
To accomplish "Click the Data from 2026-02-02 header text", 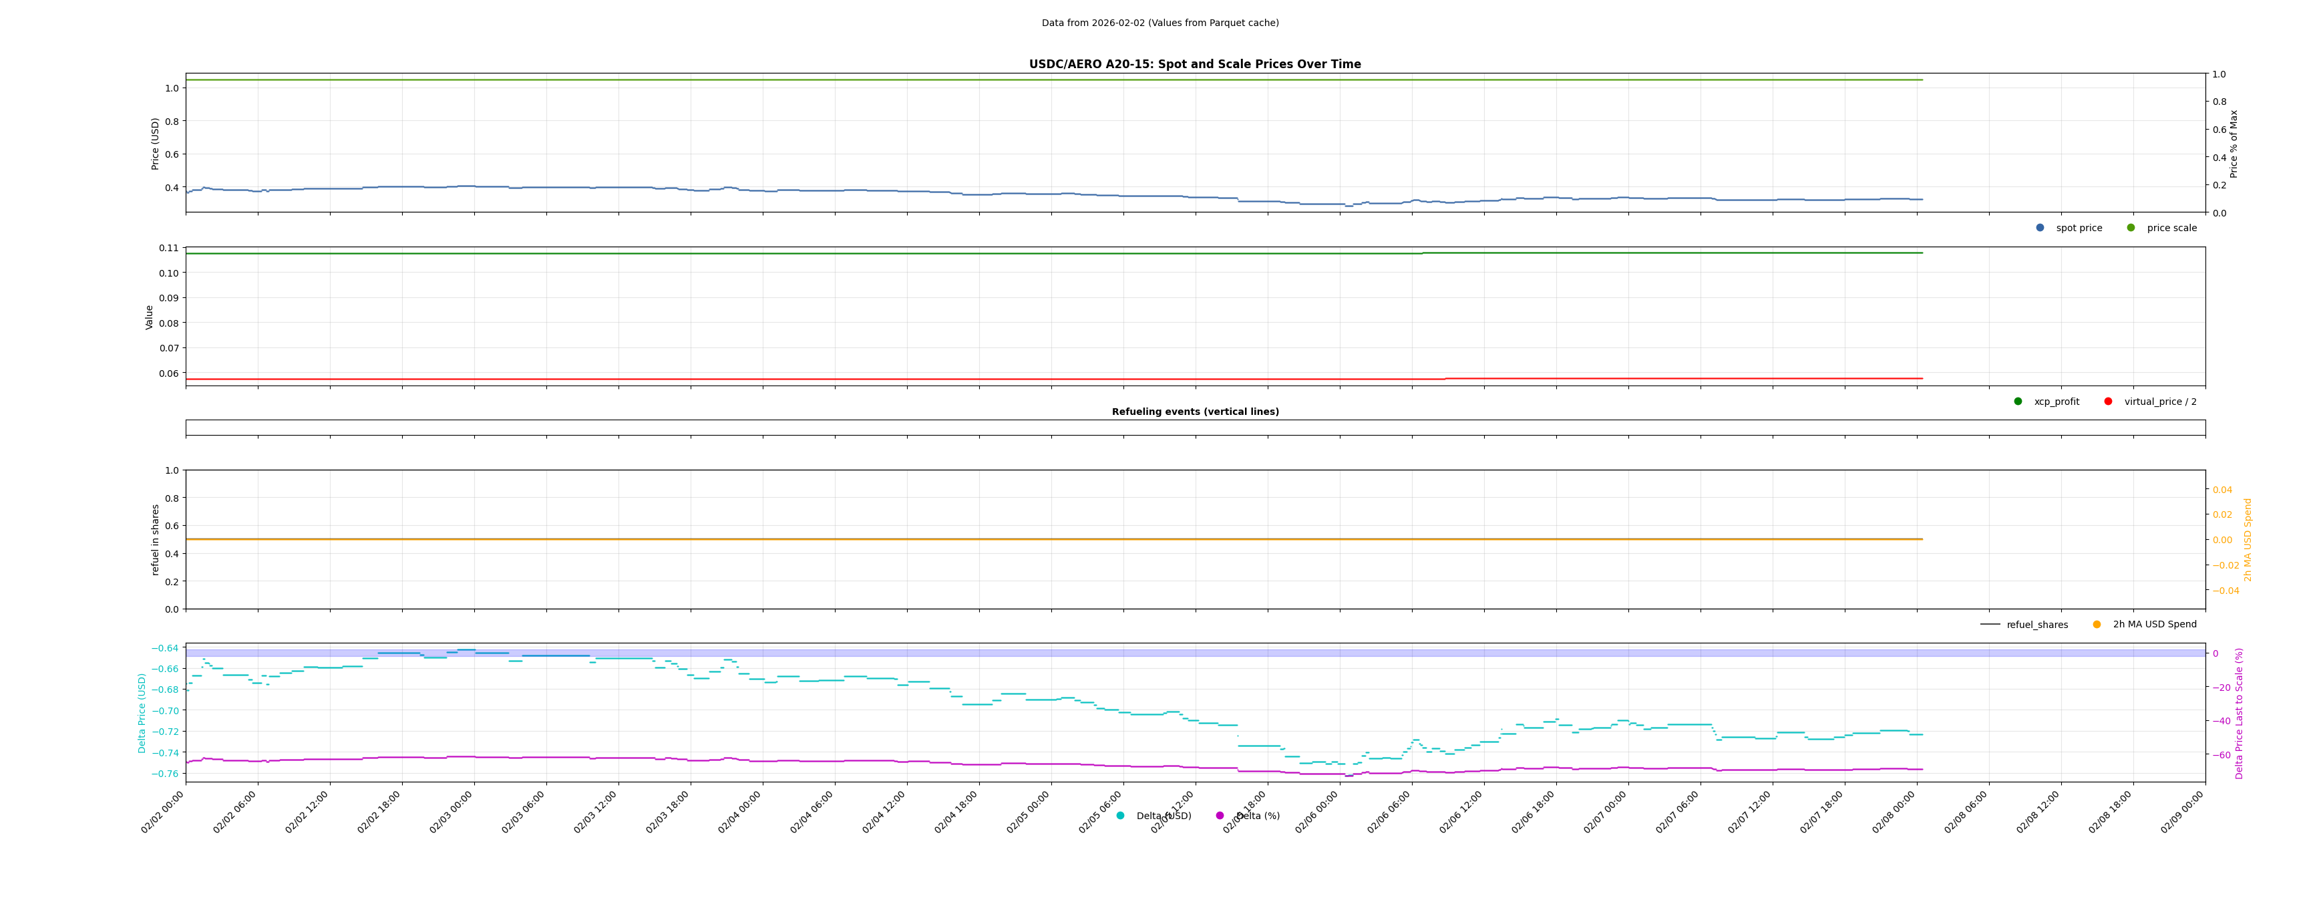I will (x=1159, y=23).
